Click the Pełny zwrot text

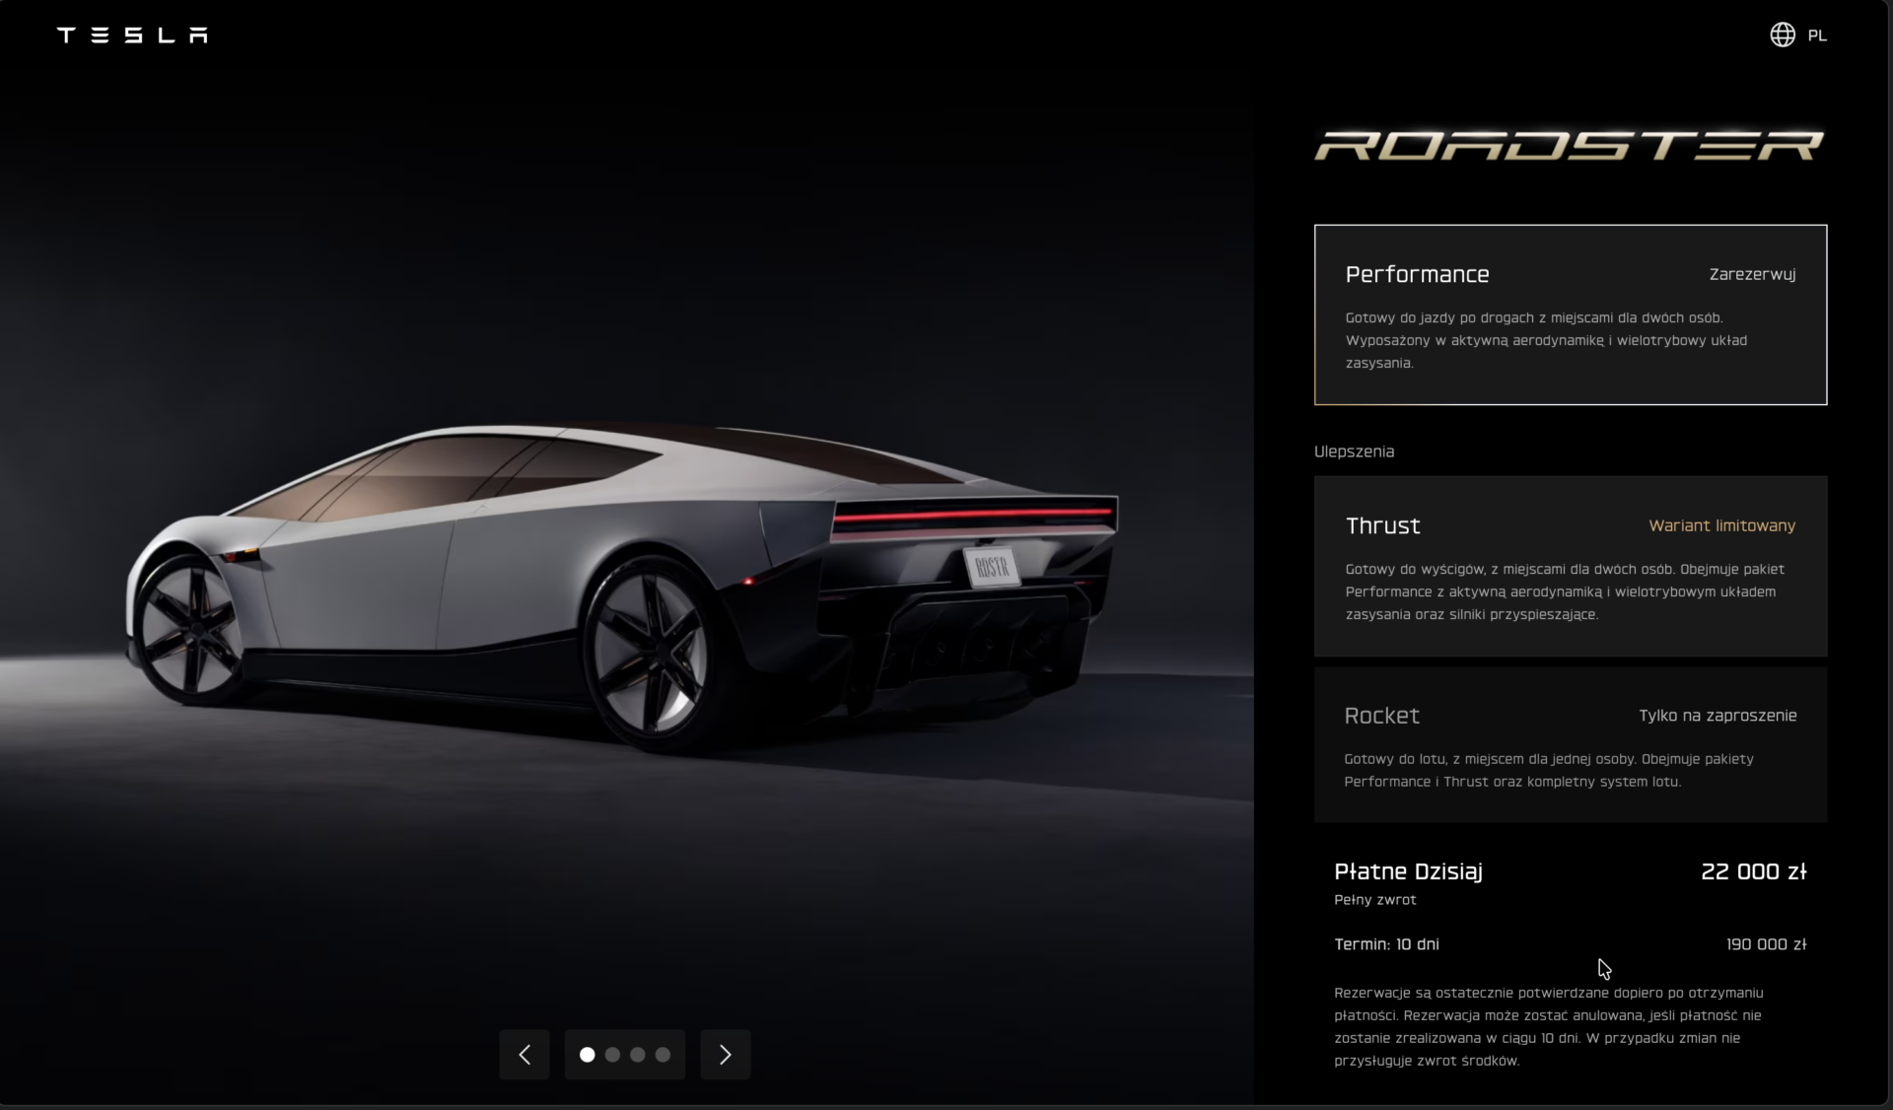tap(1374, 900)
